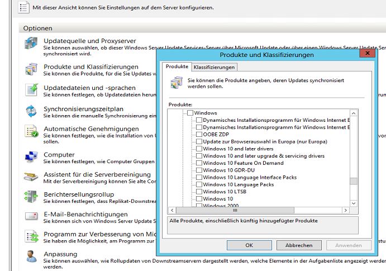Click product list scroll up arrow

pos(354,113)
